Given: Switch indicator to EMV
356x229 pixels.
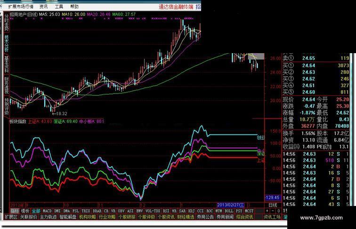Looking at the screenshot, I should (x=139, y=211).
